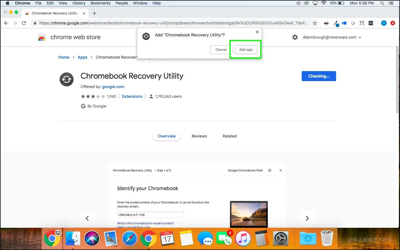This screenshot has width=400, height=250.
Task: Open Notes from the dock
Action: click(186, 238)
